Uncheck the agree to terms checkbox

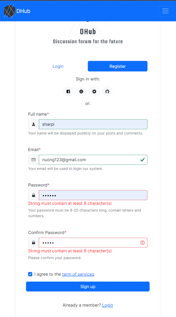(x=30, y=274)
